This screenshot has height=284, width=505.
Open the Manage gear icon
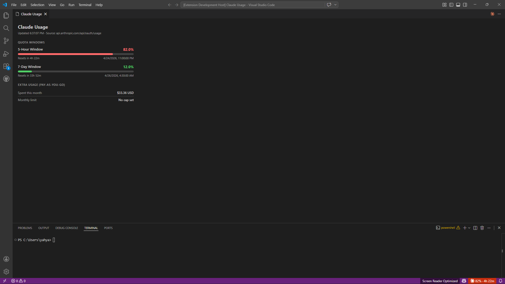coord(6,272)
